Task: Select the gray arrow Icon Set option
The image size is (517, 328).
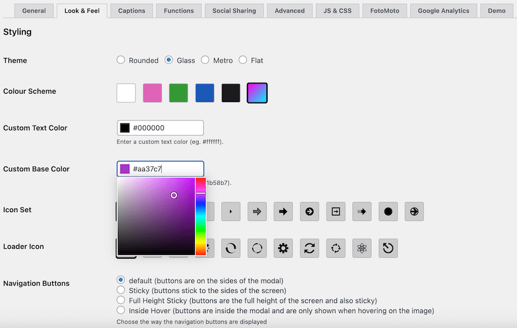Action: [x=257, y=211]
